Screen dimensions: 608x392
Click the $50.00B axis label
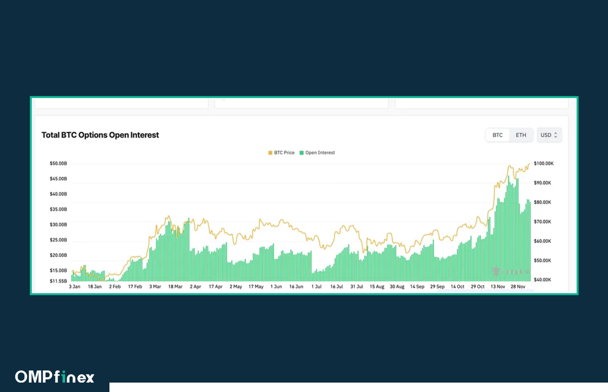[x=58, y=163]
